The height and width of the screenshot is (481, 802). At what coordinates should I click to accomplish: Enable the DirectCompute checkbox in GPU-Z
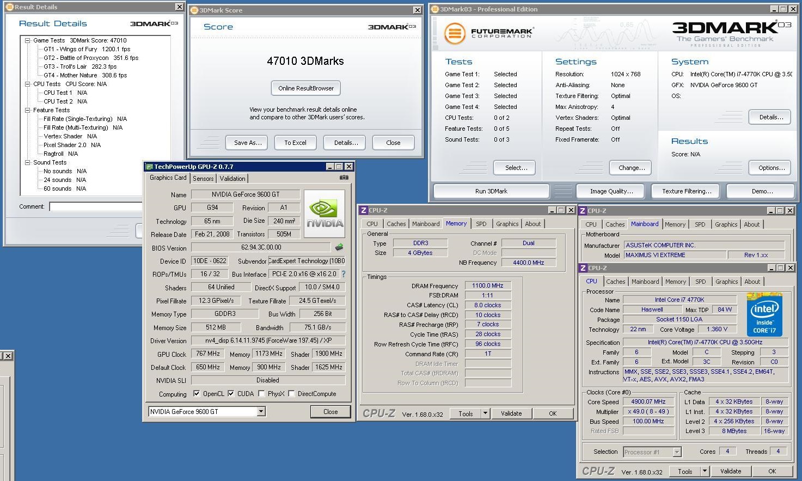click(291, 393)
